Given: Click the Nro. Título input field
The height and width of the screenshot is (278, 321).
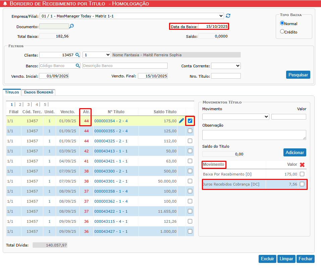Looking at the screenshot, I should pos(225,76).
